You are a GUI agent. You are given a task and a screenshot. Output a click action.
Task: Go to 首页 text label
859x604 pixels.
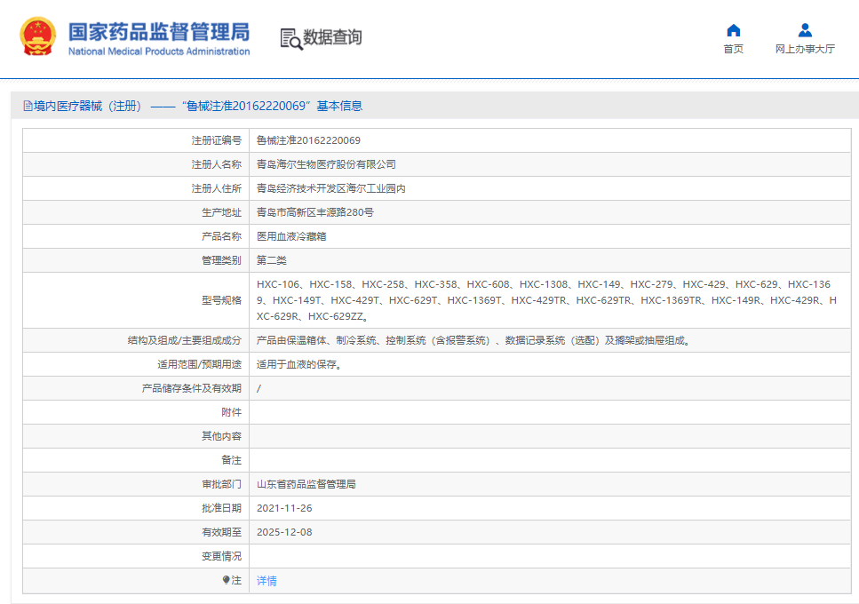(x=733, y=50)
